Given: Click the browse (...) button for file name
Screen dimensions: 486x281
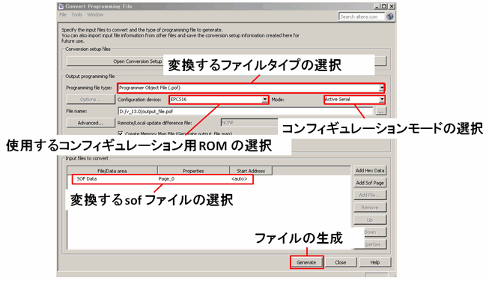Looking at the screenshot, I should click(381, 111).
